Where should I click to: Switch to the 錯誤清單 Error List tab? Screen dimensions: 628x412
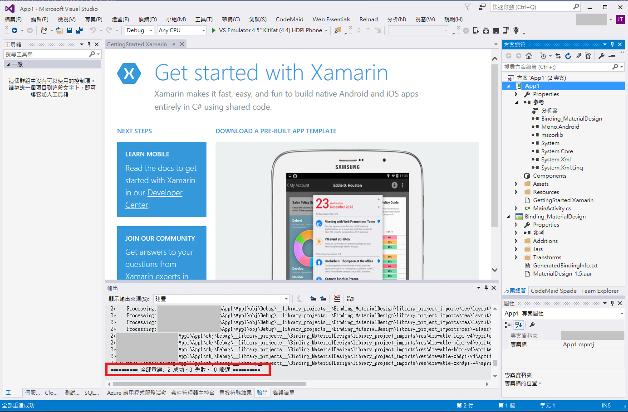coord(284,393)
